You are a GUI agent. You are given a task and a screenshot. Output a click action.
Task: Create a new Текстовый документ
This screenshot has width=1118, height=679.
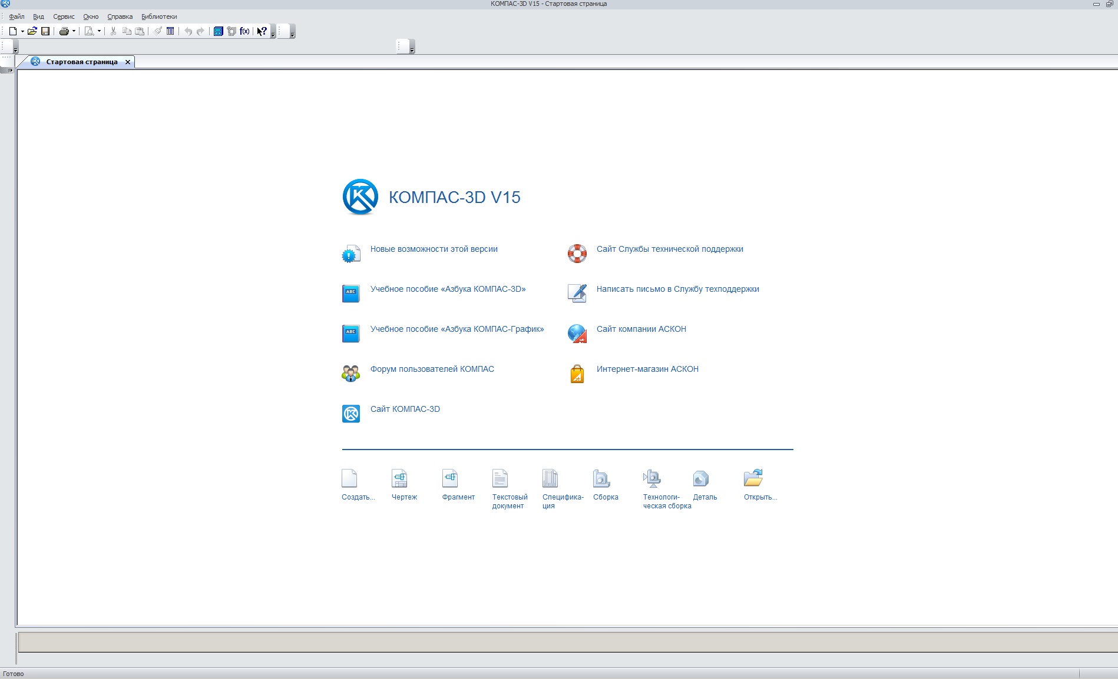pyautogui.click(x=500, y=478)
